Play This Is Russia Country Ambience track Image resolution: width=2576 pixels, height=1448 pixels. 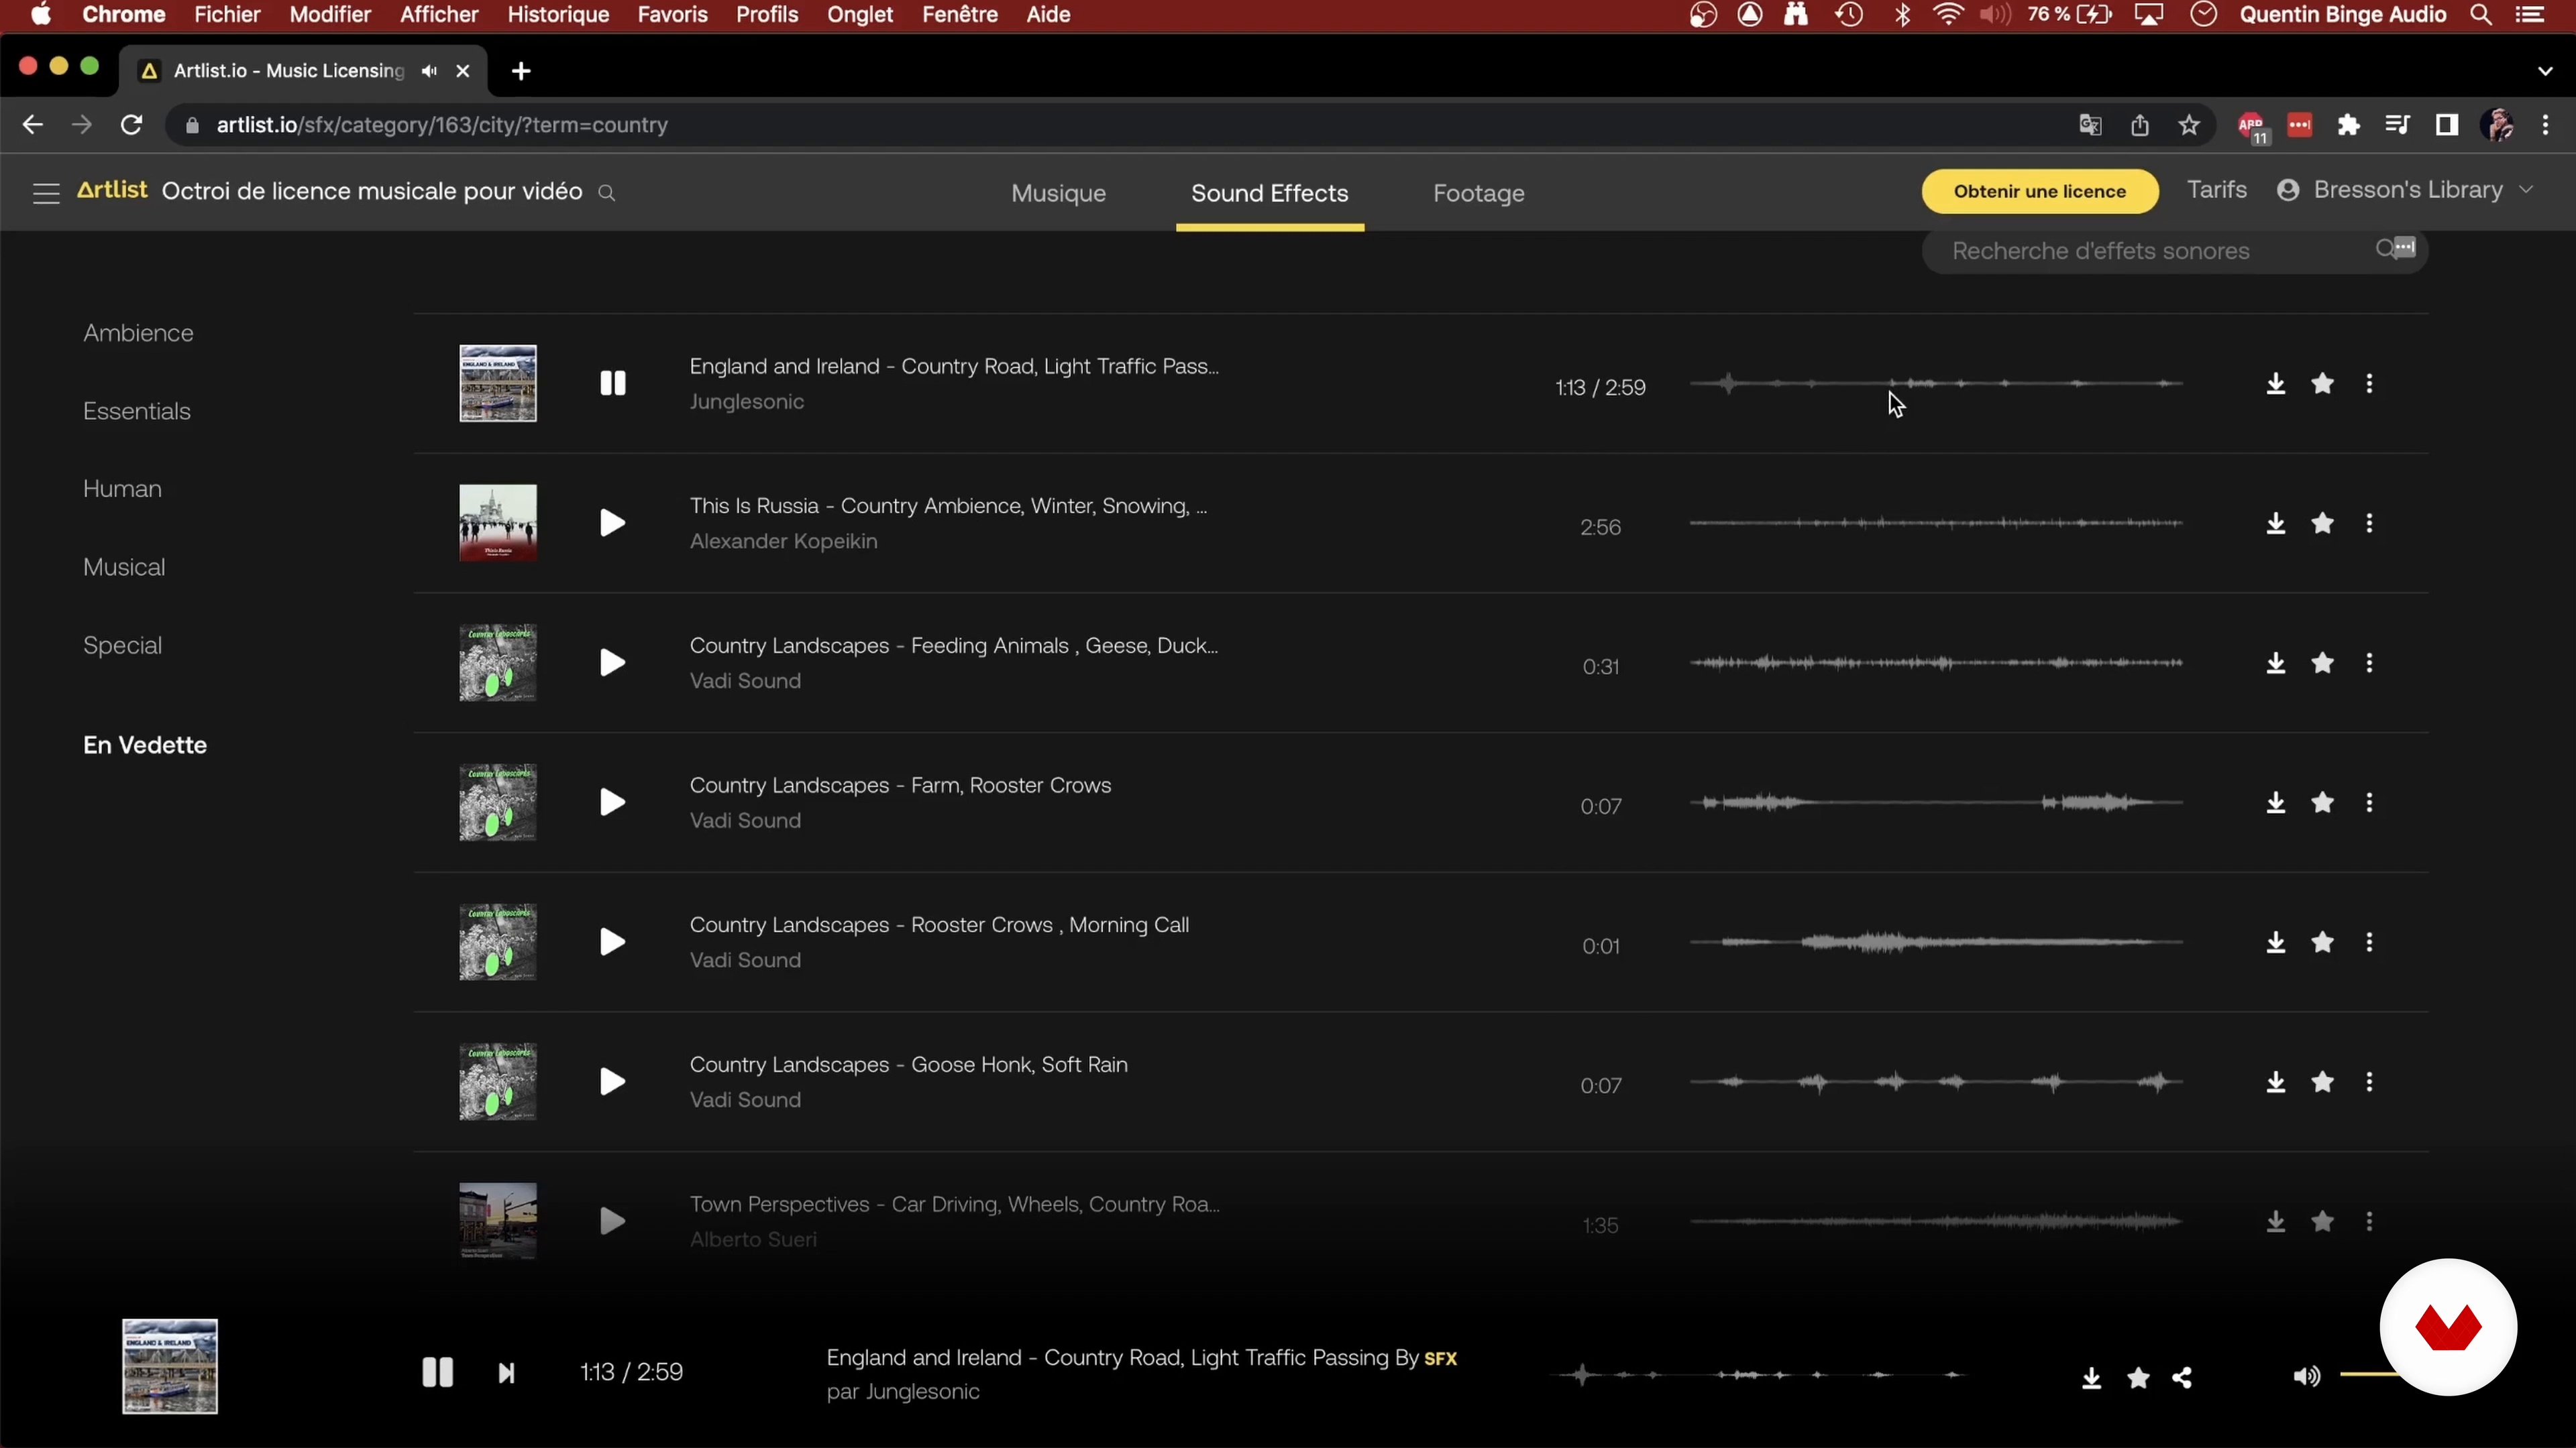(612, 524)
